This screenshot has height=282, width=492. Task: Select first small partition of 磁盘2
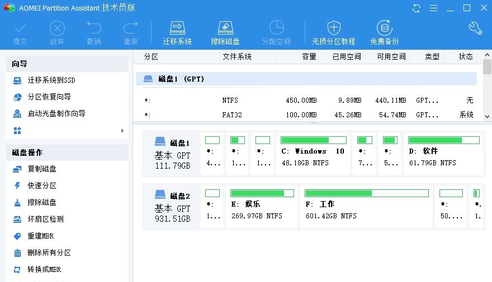tap(212, 207)
